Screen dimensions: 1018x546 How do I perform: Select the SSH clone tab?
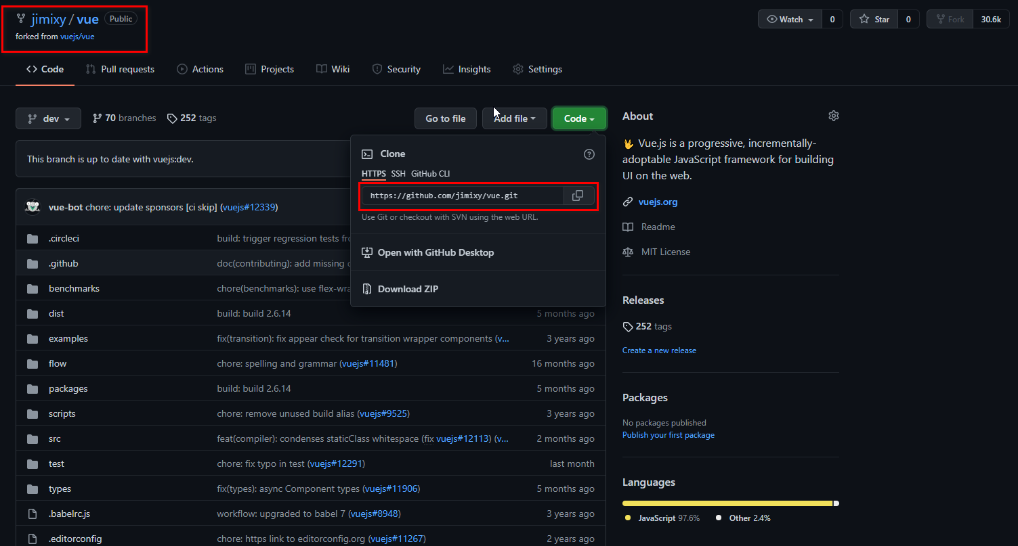pos(398,174)
